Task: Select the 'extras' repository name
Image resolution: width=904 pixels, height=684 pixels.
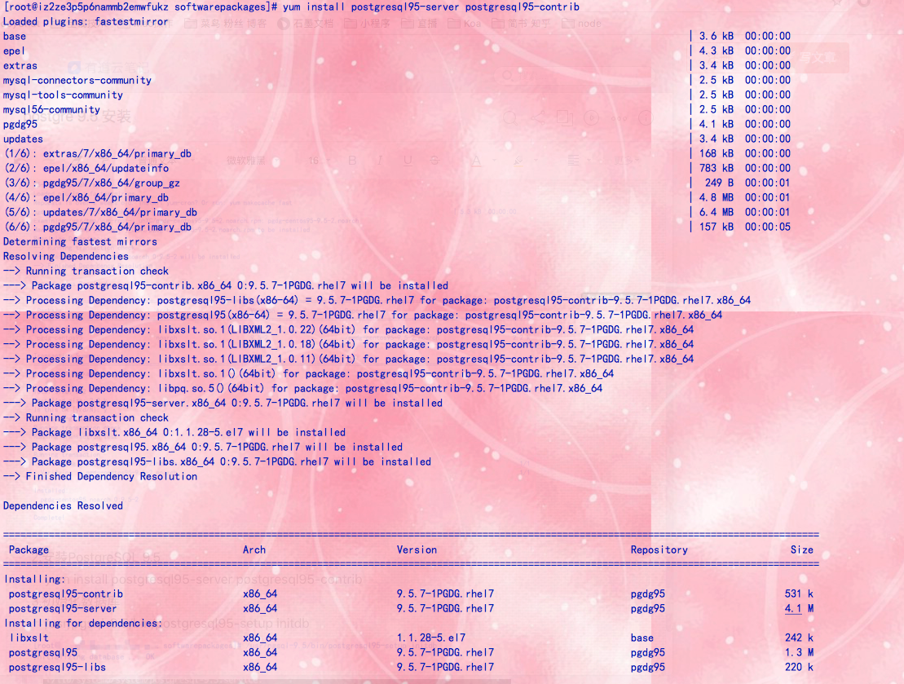Action: [20, 66]
